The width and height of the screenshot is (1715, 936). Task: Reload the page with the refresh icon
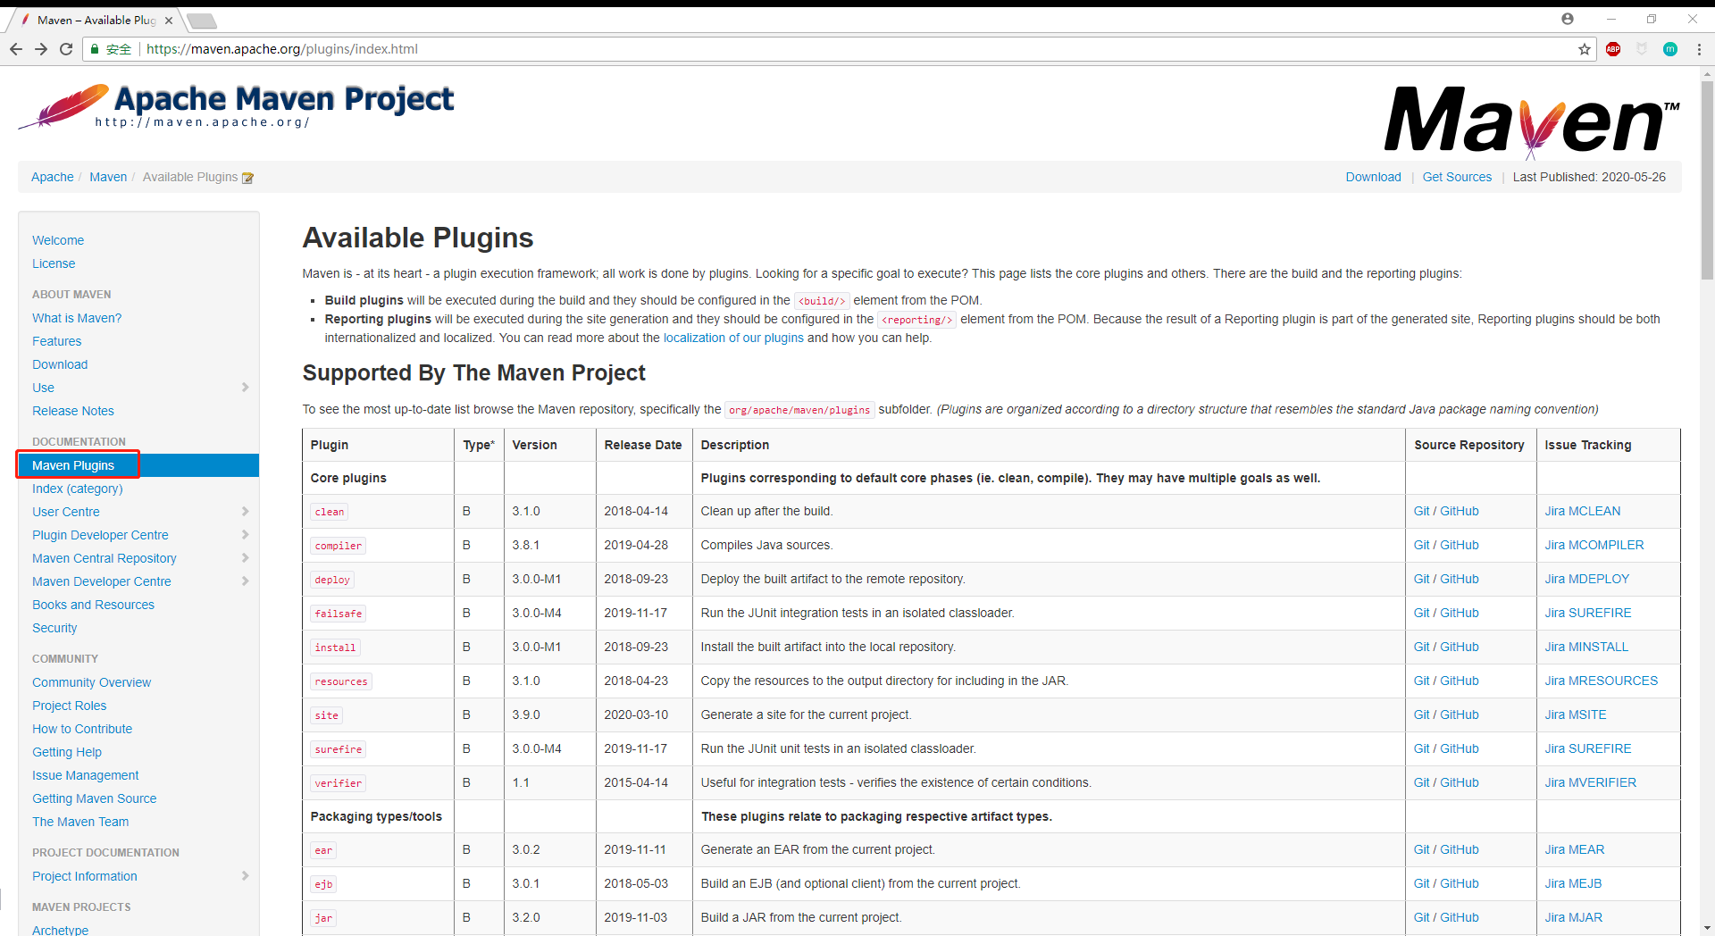pyautogui.click(x=66, y=49)
